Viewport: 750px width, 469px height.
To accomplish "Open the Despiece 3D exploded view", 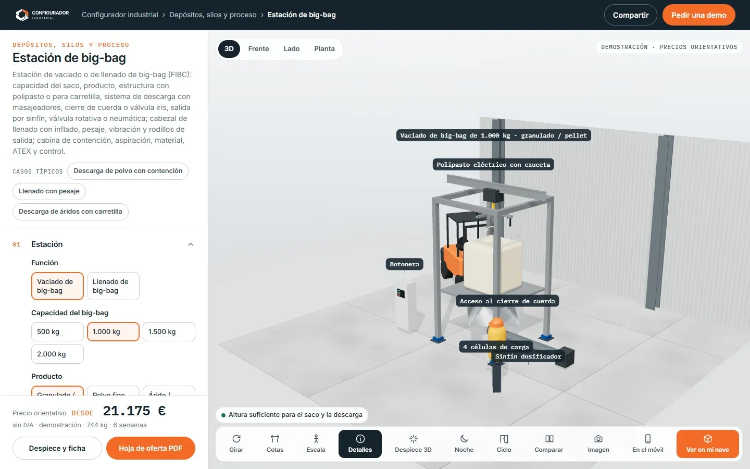I will click(x=413, y=444).
